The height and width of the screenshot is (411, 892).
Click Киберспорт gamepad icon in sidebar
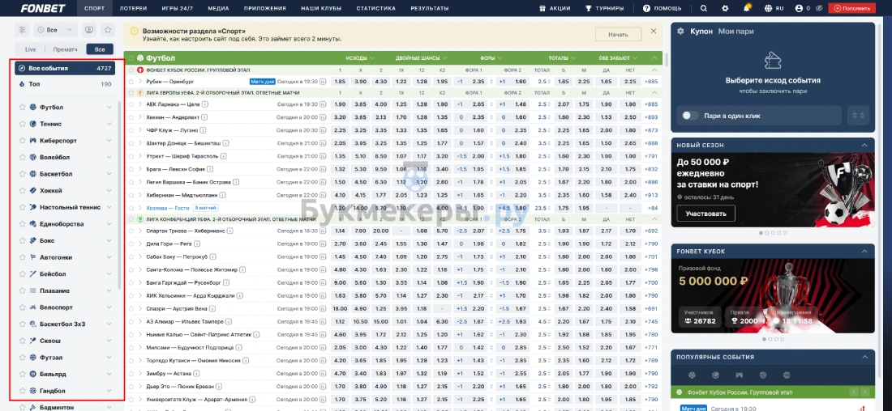tap(33, 141)
